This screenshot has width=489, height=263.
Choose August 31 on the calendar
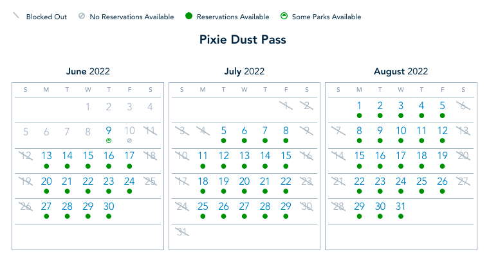pyautogui.click(x=401, y=206)
